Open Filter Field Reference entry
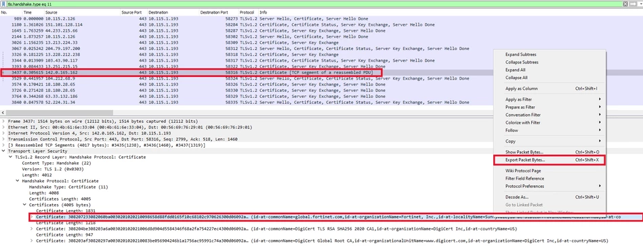The height and width of the screenshot is (252, 643). (550, 178)
